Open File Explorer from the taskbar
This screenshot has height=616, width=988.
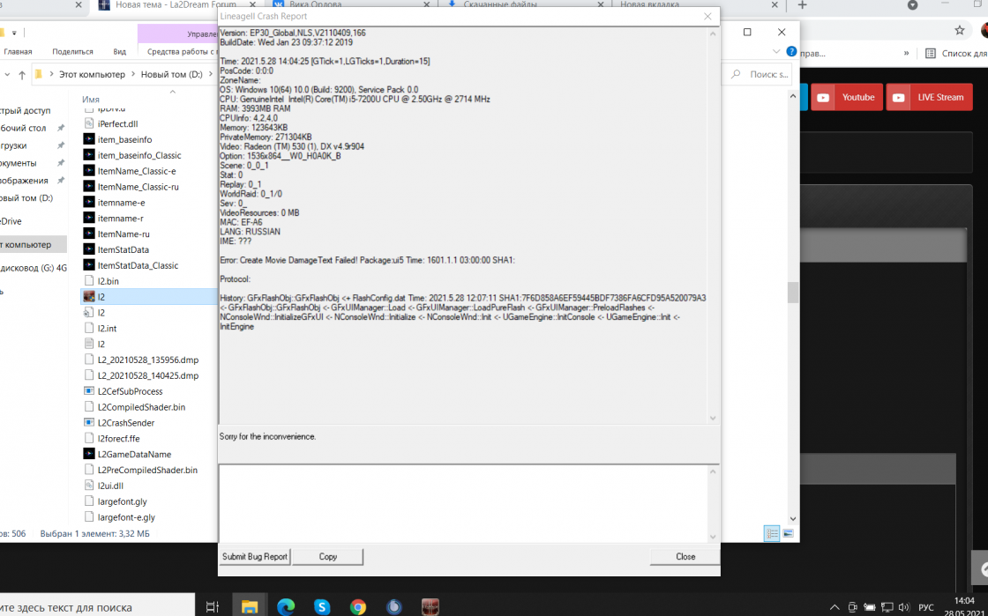coord(250,606)
